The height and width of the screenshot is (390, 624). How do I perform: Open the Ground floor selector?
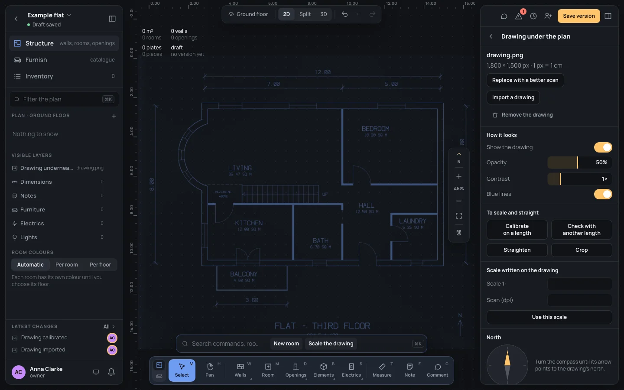click(248, 14)
